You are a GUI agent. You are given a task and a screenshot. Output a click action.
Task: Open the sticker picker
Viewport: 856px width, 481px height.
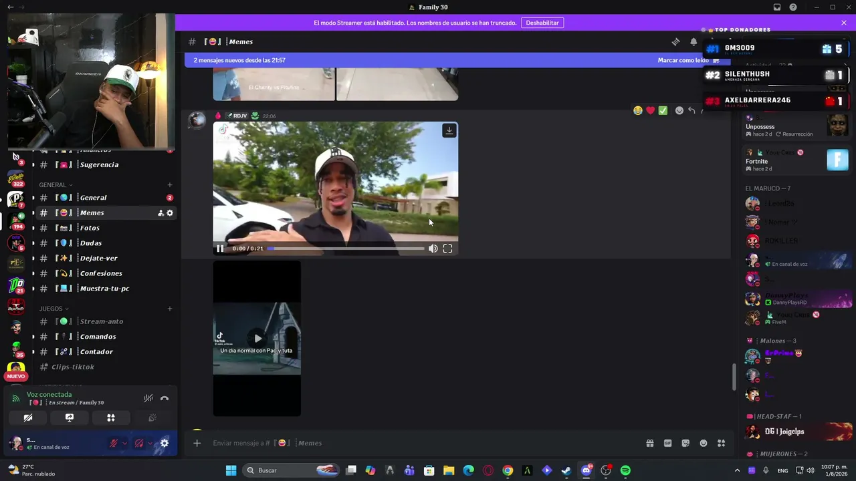(685, 443)
